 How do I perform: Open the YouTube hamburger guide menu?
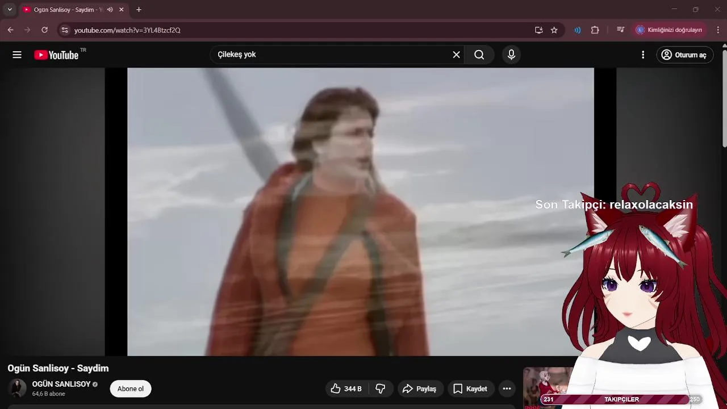(17, 55)
